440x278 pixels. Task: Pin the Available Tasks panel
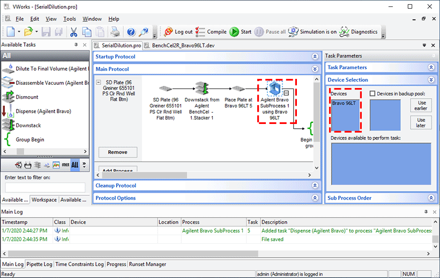click(76, 45)
